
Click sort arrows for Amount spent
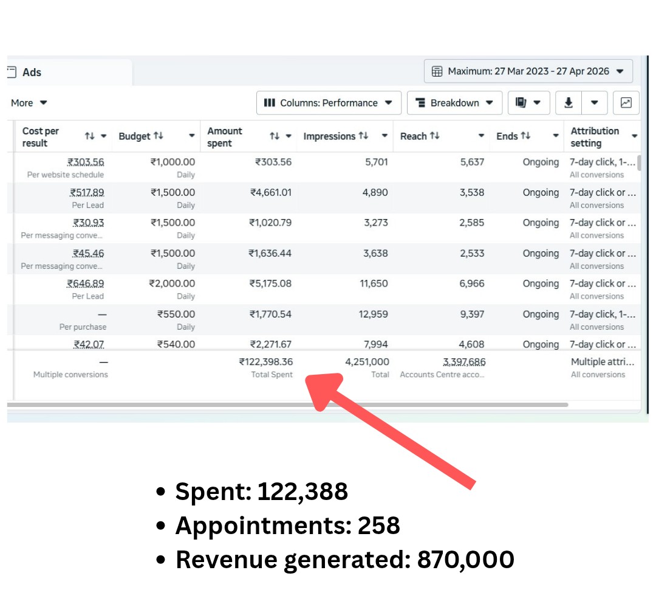tap(275, 136)
